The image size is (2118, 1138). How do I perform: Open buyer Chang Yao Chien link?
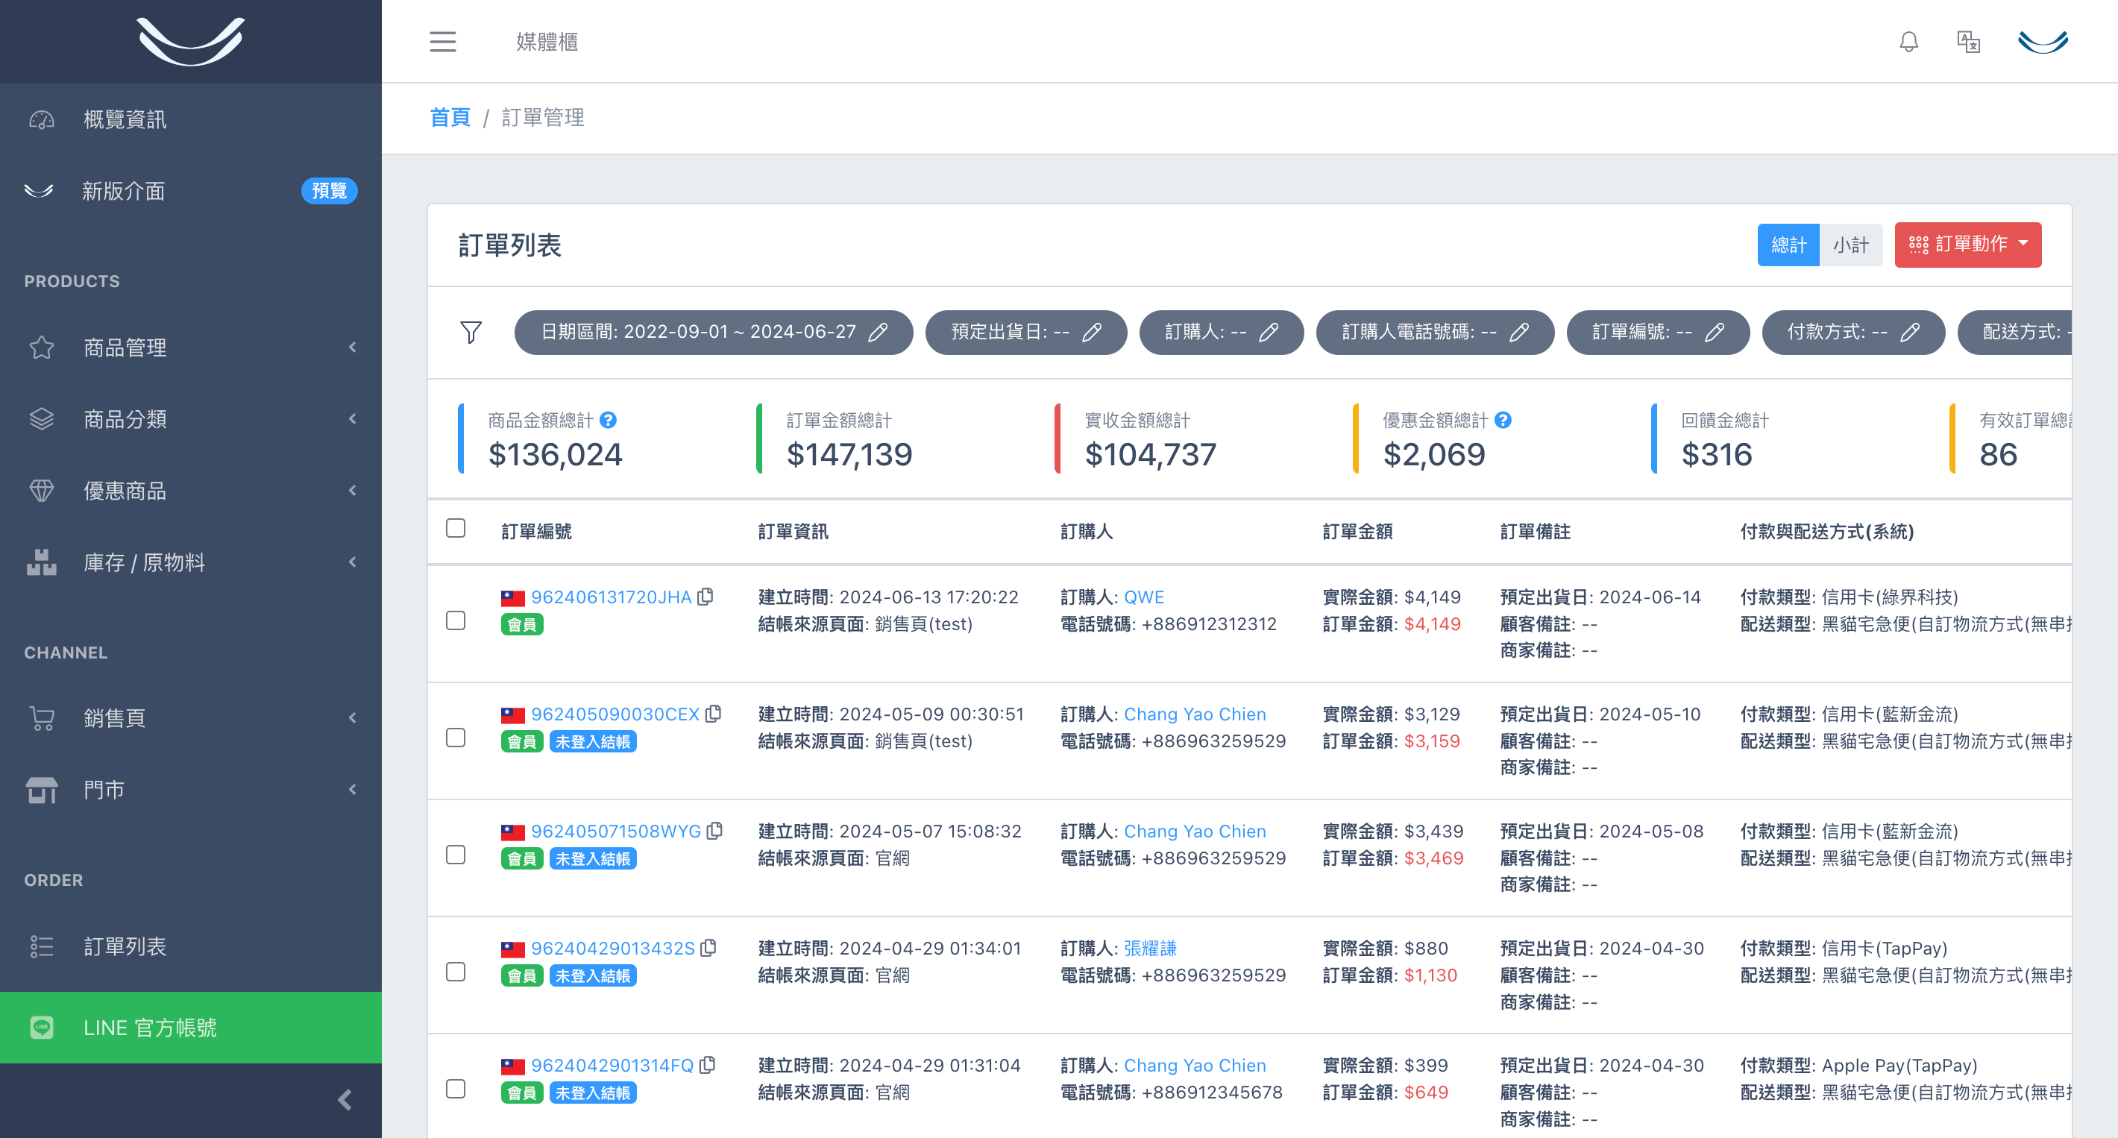[1194, 714]
